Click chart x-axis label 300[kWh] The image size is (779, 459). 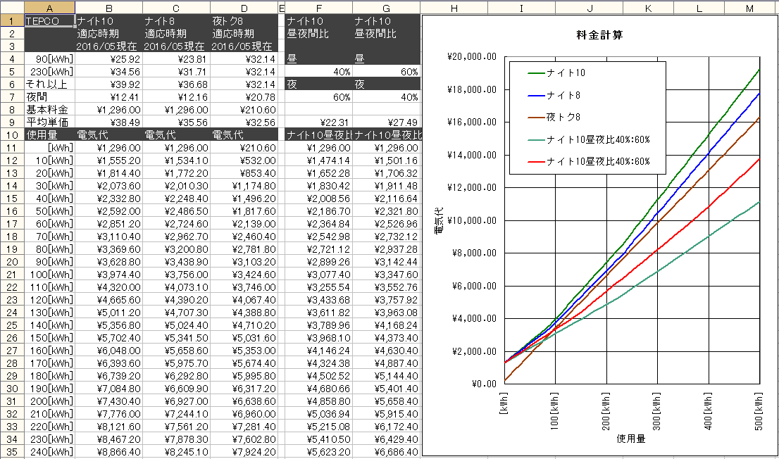pos(656,410)
